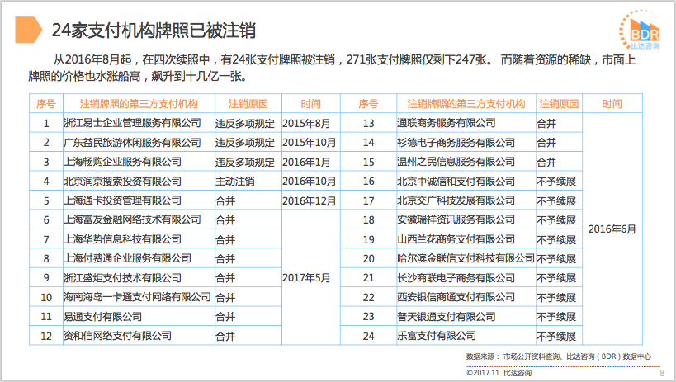This screenshot has width=676, height=382.
Task: Click 北京交广科技发展有限公司
Action: (456, 200)
